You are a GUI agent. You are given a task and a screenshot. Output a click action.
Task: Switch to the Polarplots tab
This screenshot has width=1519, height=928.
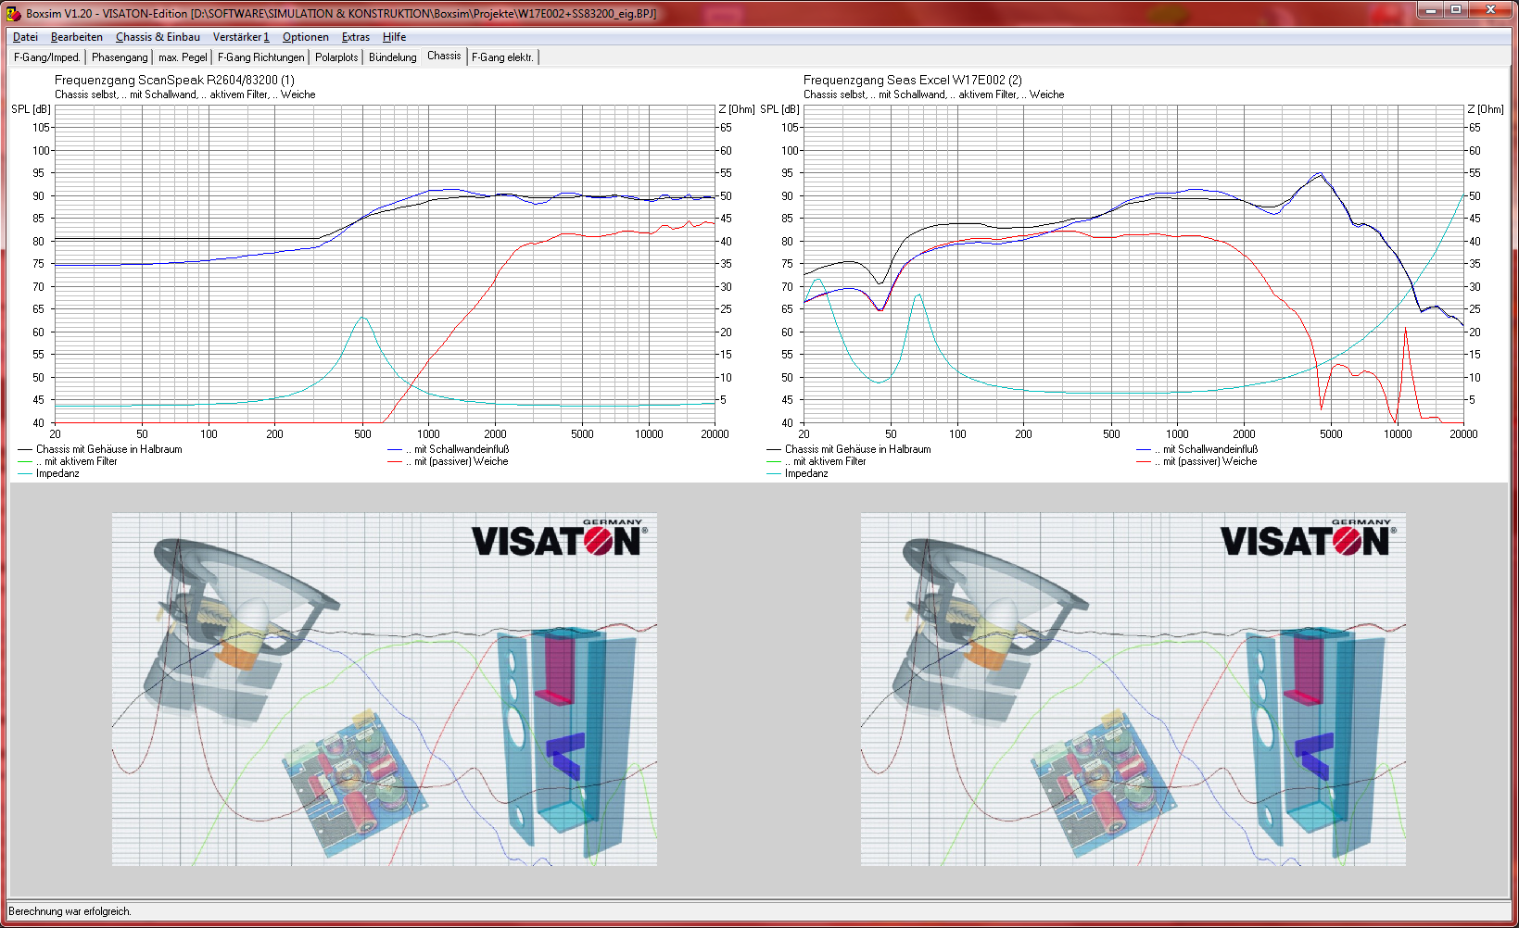tap(336, 57)
